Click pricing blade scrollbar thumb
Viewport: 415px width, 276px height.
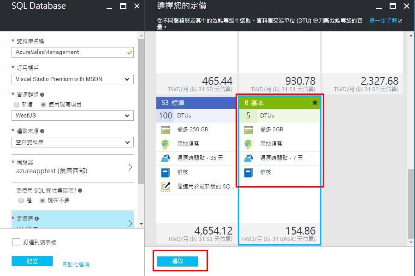[411, 204]
